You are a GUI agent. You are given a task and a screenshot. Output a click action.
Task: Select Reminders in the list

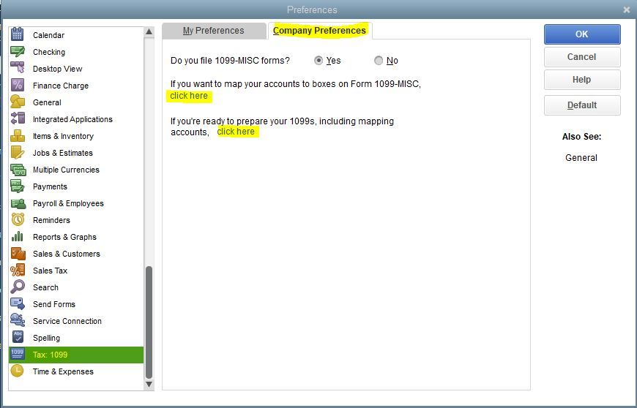[76, 220]
